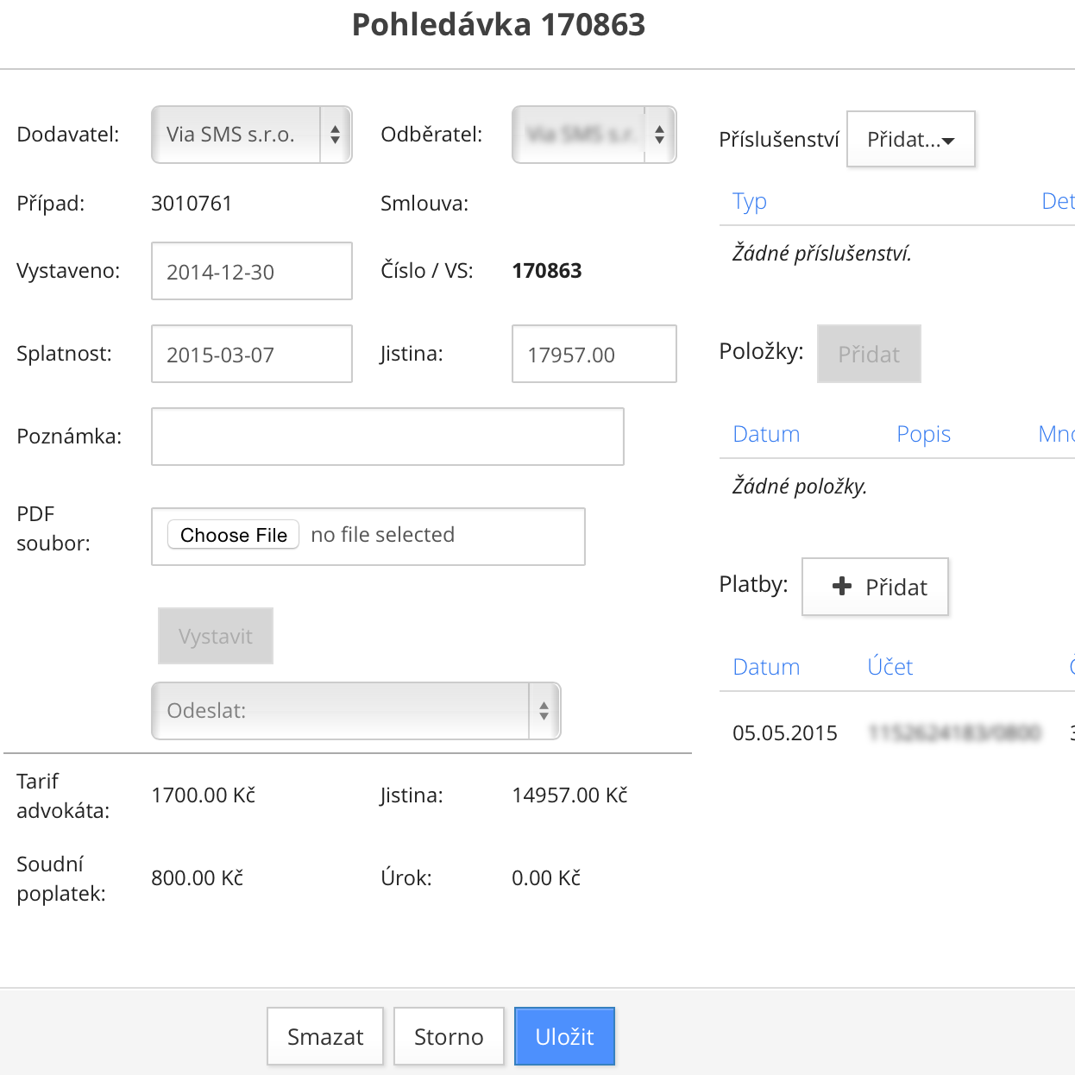Click the Splatnost date field
The image size is (1075, 1075).
point(251,355)
